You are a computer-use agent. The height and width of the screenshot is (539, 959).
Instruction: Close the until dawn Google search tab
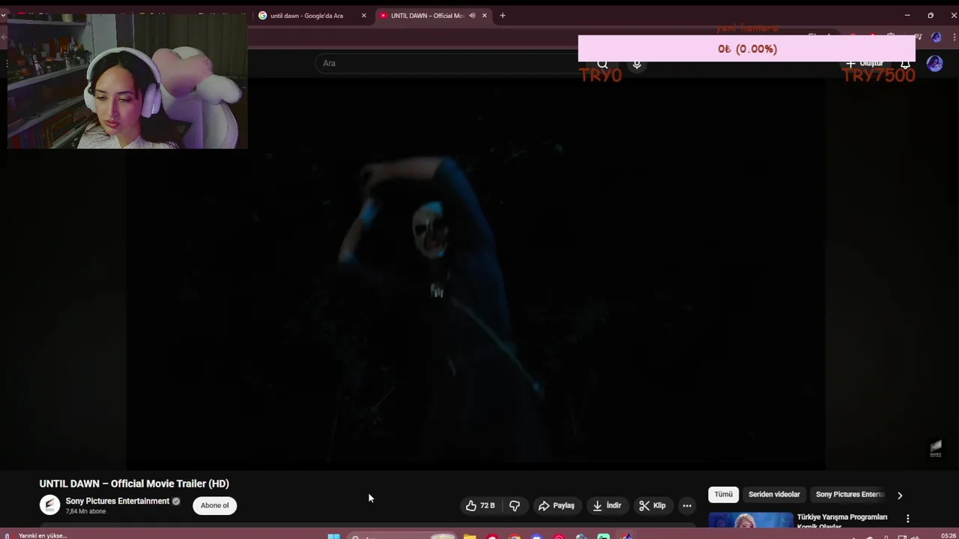[x=363, y=15]
